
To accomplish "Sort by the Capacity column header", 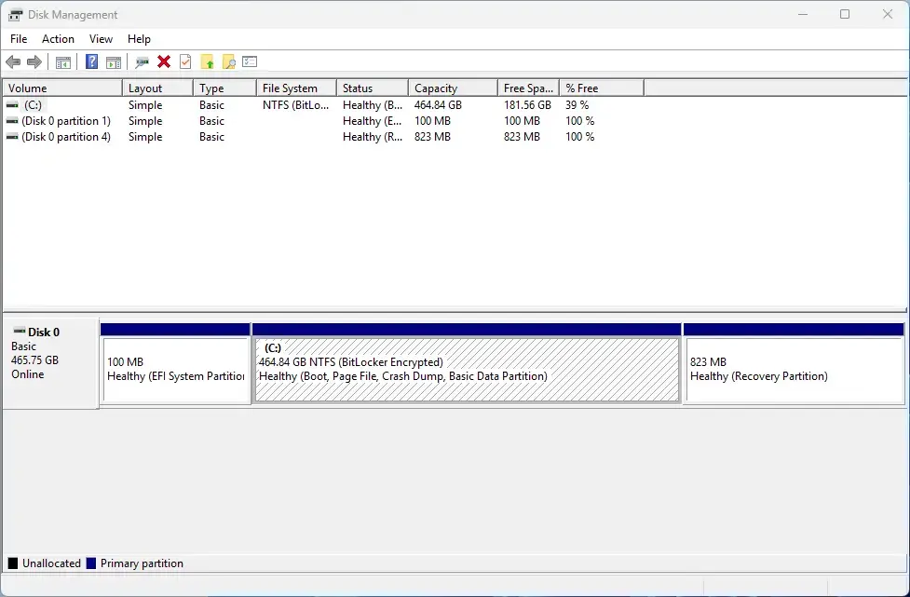I will coord(454,88).
